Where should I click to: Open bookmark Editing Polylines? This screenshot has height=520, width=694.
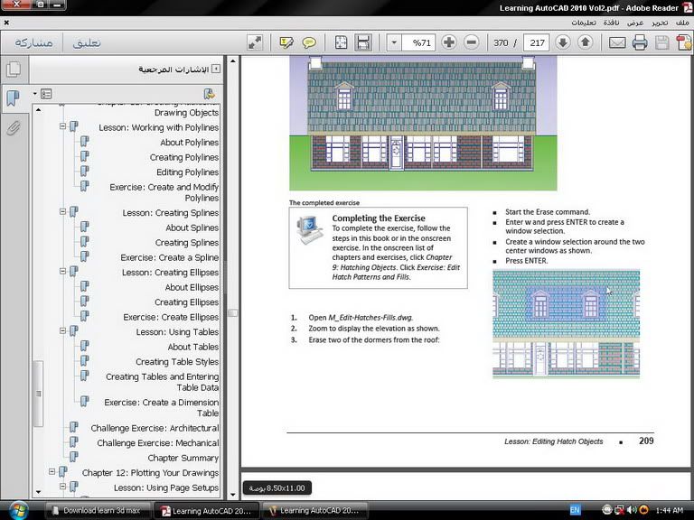coord(188,172)
